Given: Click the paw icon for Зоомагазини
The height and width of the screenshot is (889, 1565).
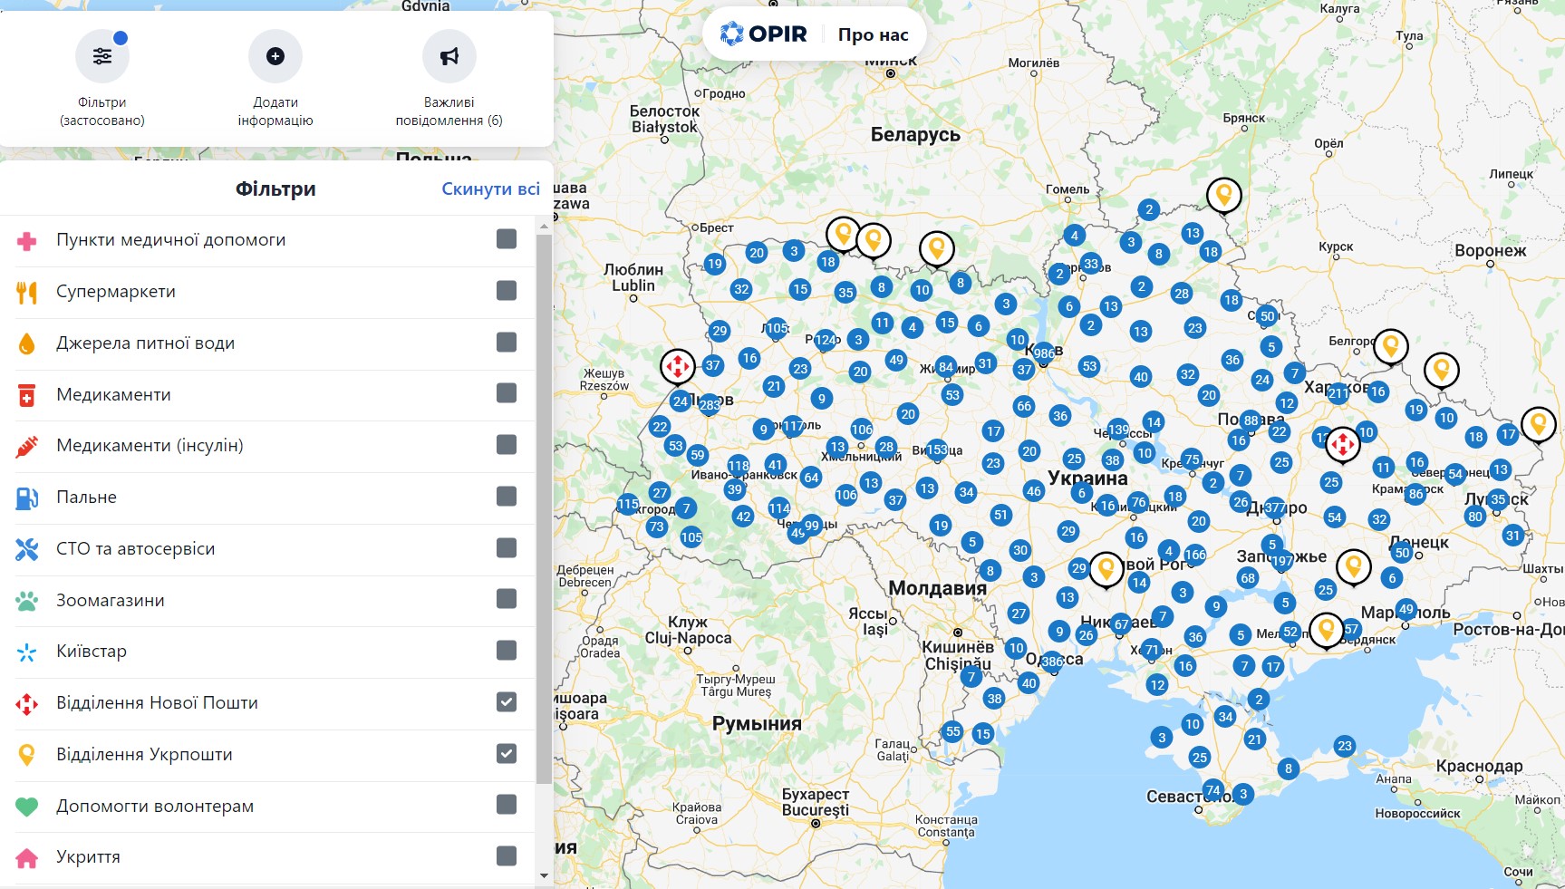Looking at the screenshot, I should tap(28, 599).
